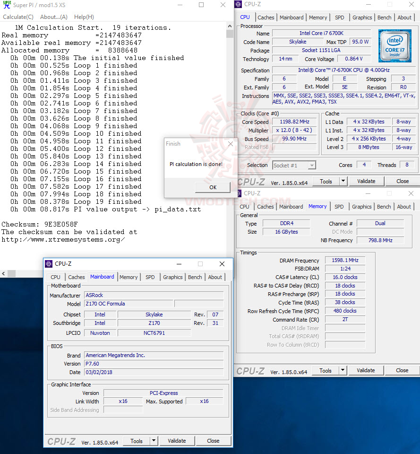Switch to Caches tab in top CPU-Z window
The image size is (420, 454).
(266, 17)
